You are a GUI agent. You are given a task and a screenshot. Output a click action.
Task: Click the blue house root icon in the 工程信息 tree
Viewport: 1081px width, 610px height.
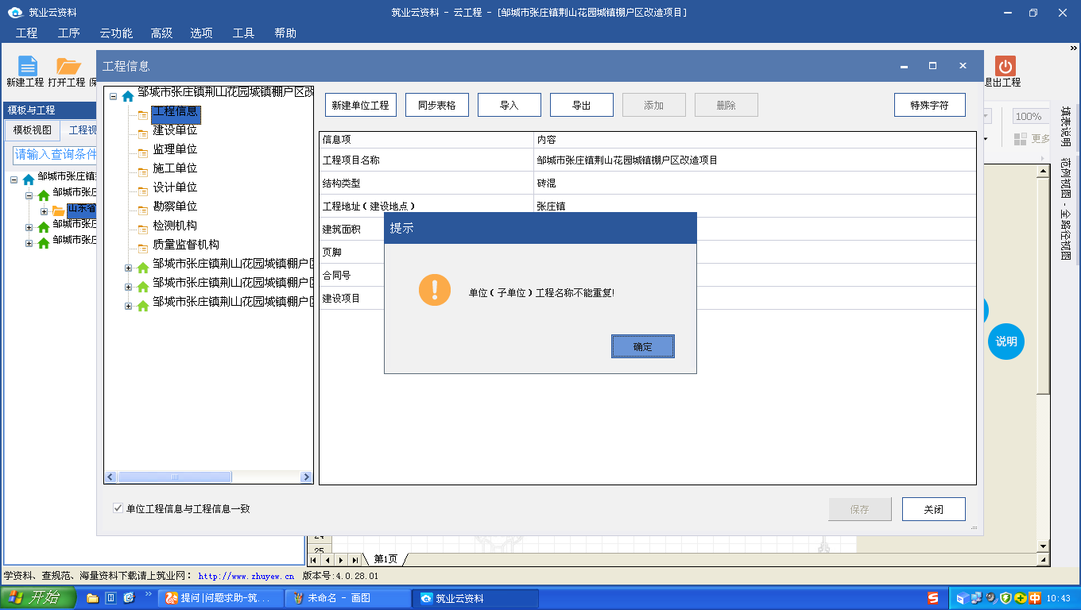pos(127,96)
